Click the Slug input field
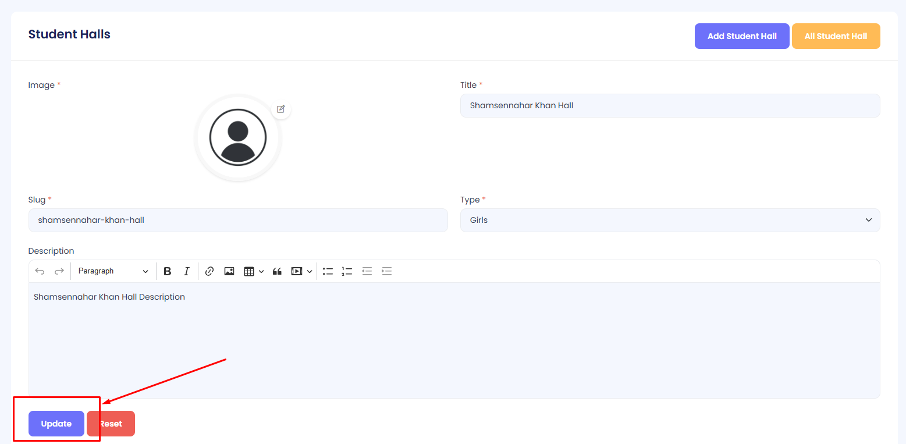This screenshot has height=444, width=906. (x=238, y=221)
